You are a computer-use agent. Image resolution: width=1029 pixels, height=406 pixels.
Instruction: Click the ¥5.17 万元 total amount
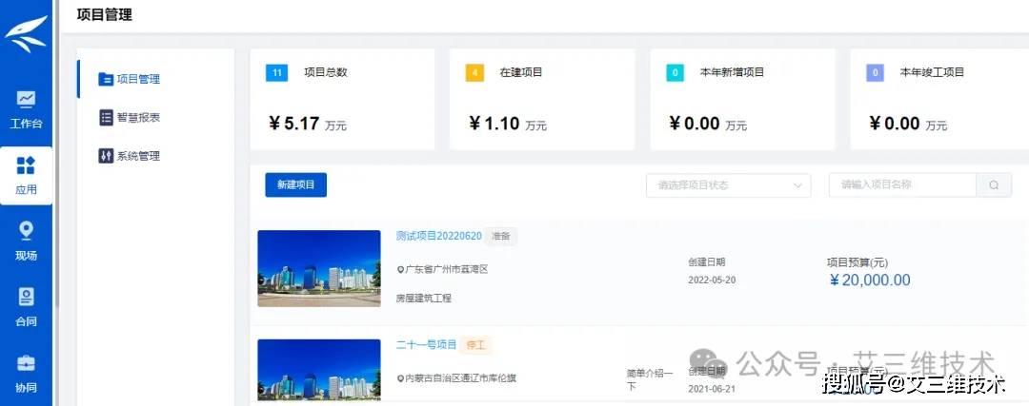308,124
